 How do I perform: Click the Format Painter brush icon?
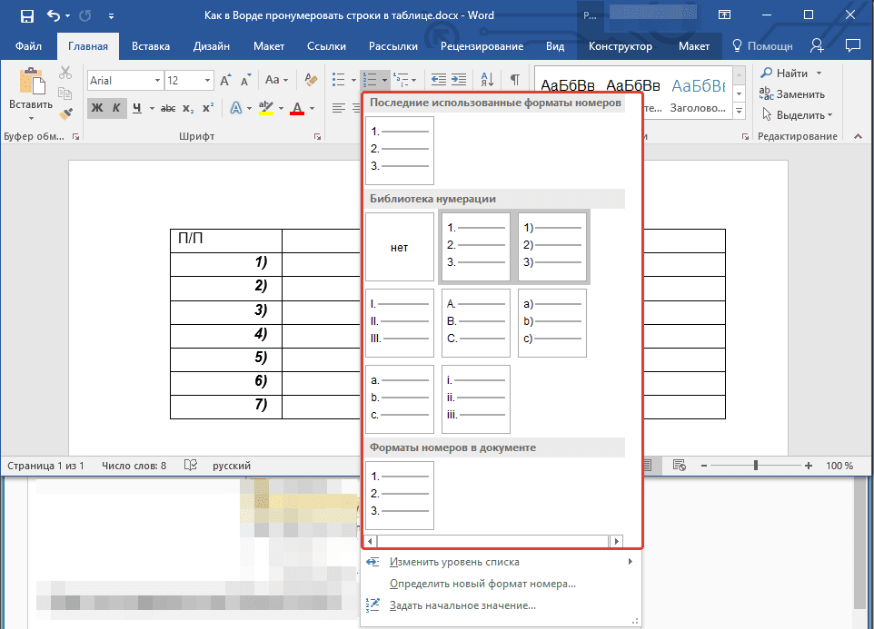pyautogui.click(x=65, y=113)
